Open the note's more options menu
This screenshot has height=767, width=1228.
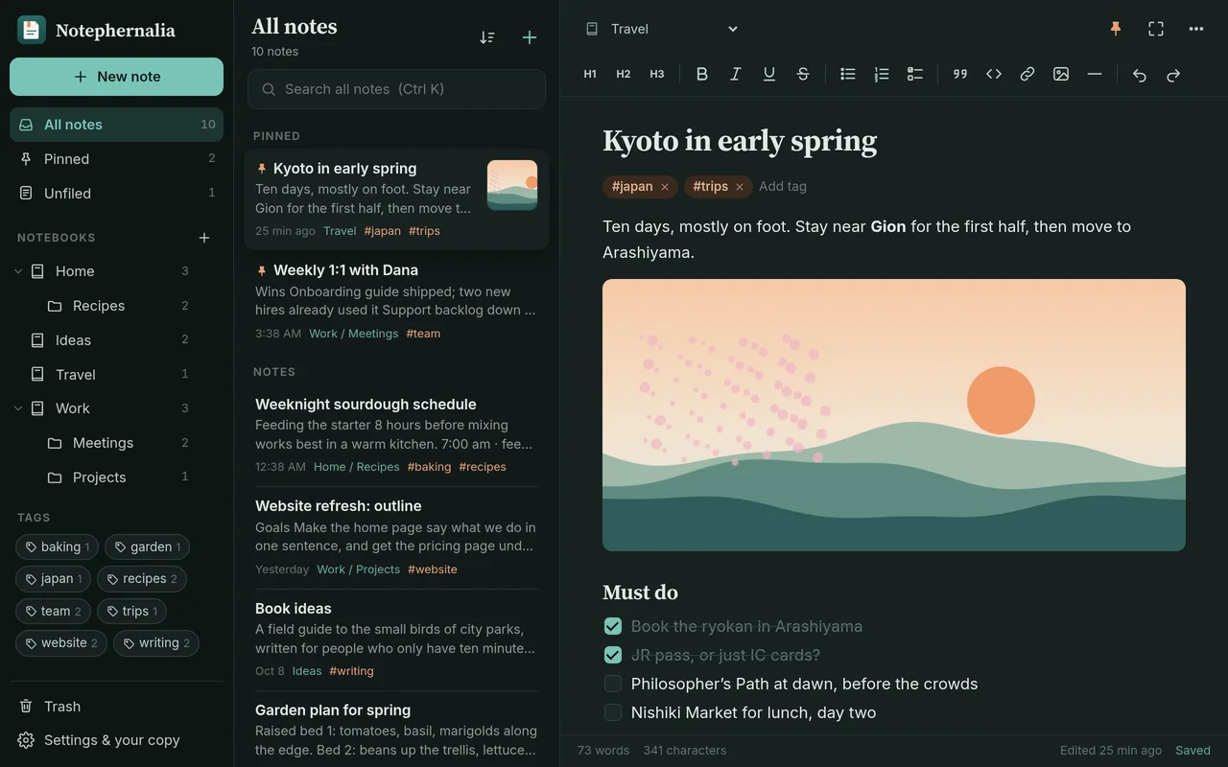(1196, 29)
